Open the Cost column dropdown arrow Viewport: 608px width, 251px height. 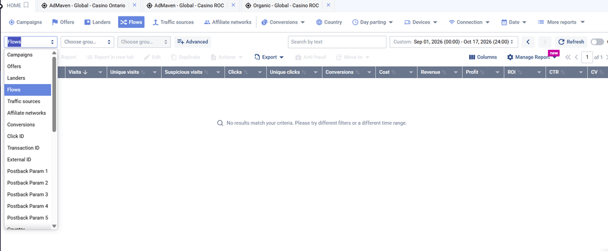pos(411,72)
